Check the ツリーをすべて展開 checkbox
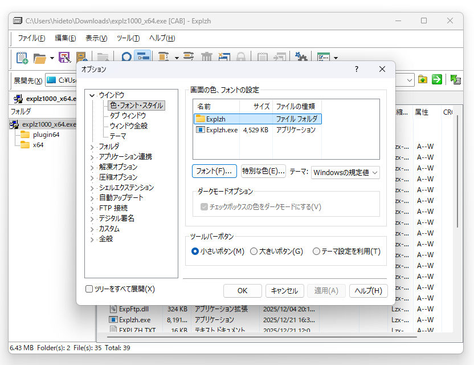Image resolution: width=474 pixels, height=365 pixels. (89, 289)
